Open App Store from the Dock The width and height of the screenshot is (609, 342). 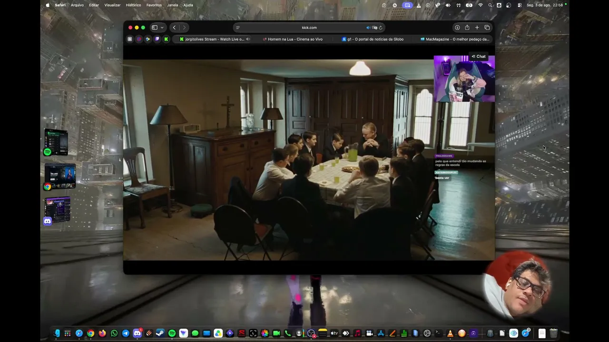tap(381, 333)
